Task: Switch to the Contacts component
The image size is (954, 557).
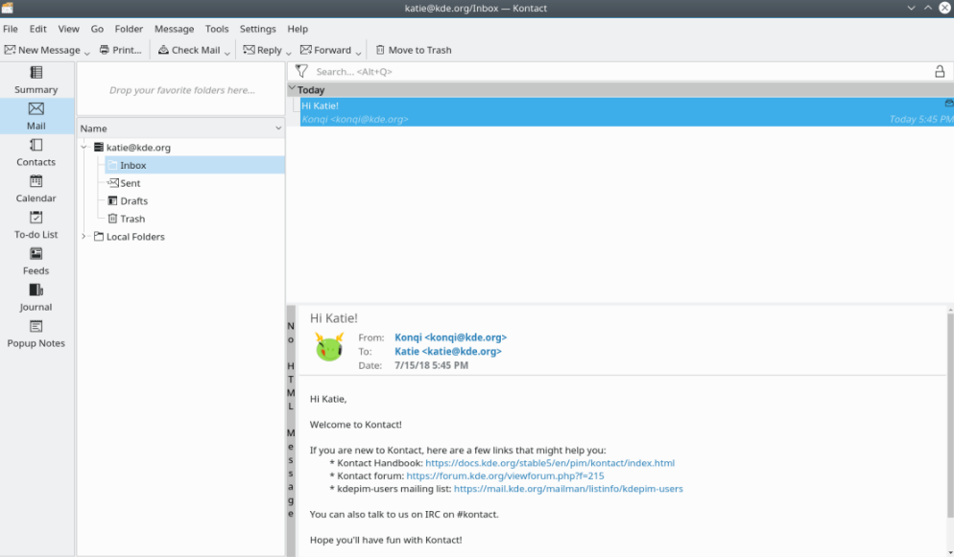Action: click(36, 152)
